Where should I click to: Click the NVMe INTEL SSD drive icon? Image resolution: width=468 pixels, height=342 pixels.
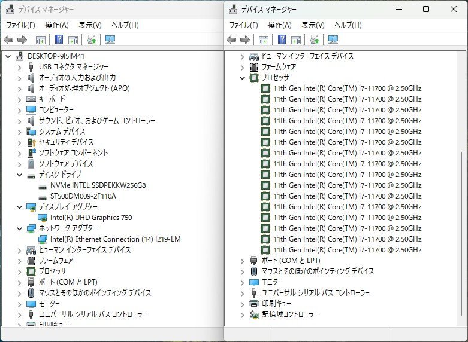coord(43,187)
